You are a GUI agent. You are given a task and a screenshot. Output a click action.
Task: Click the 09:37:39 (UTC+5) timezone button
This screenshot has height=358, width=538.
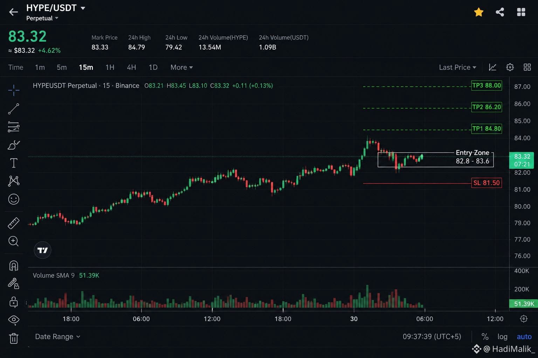432,337
